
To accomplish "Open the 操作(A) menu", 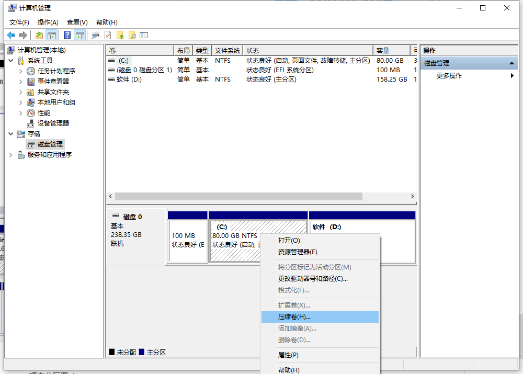I will tap(47, 22).
